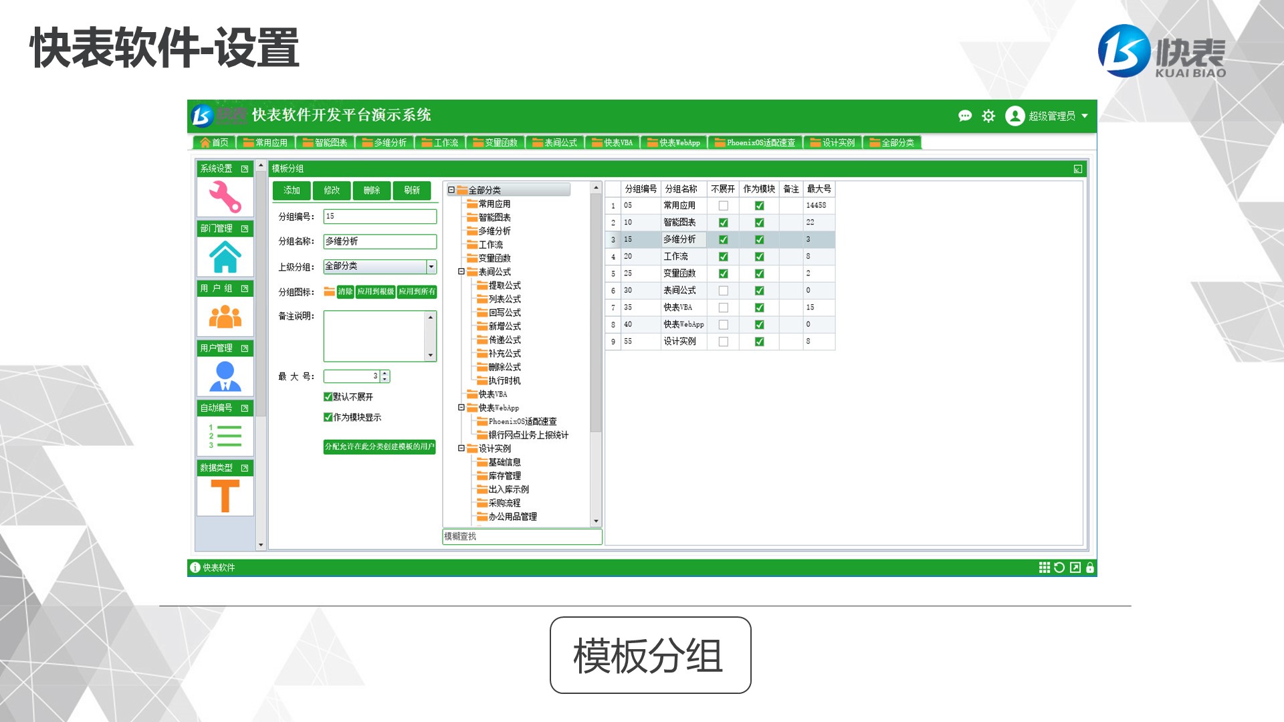
Task: Click popout icon on 系统设置 header
Action: click(x=245, y=169)
